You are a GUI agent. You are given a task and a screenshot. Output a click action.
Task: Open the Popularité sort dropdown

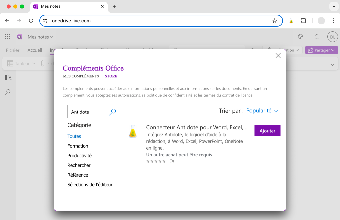coord(262,111)
